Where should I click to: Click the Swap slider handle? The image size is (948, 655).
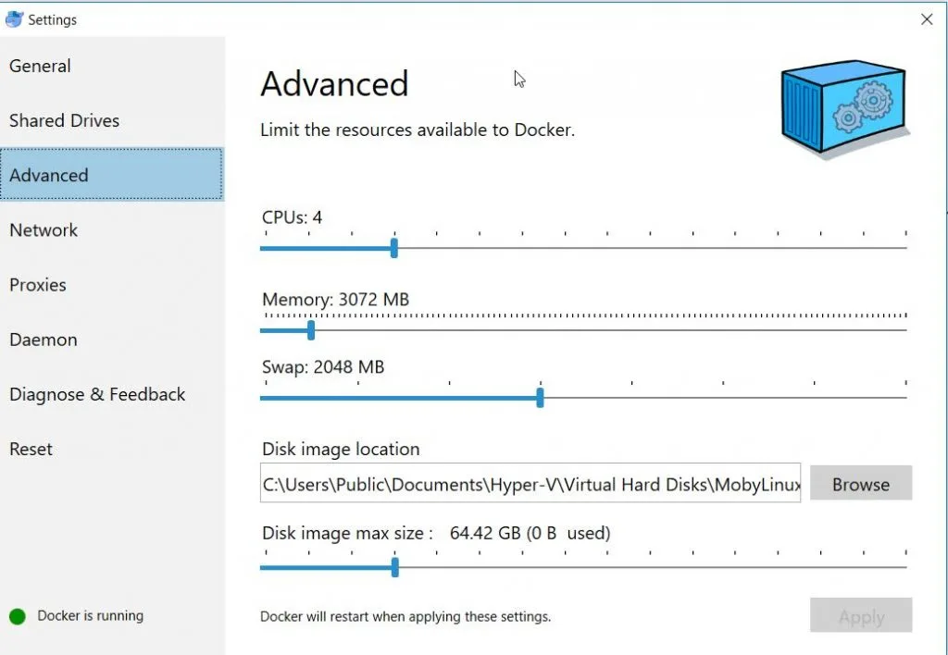541,398
